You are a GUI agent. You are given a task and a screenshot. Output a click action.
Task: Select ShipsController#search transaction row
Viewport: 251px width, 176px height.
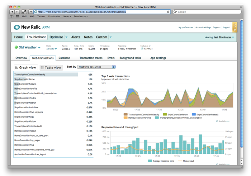click(53, 103)
